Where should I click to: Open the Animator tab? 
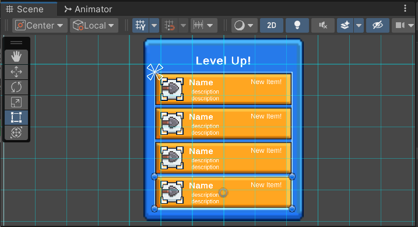[x=88, y=9]
